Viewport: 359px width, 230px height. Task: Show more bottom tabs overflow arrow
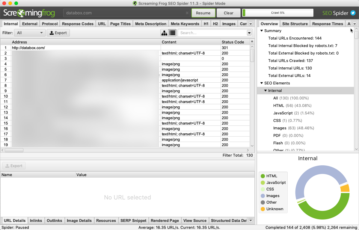(x=251, y=221)
